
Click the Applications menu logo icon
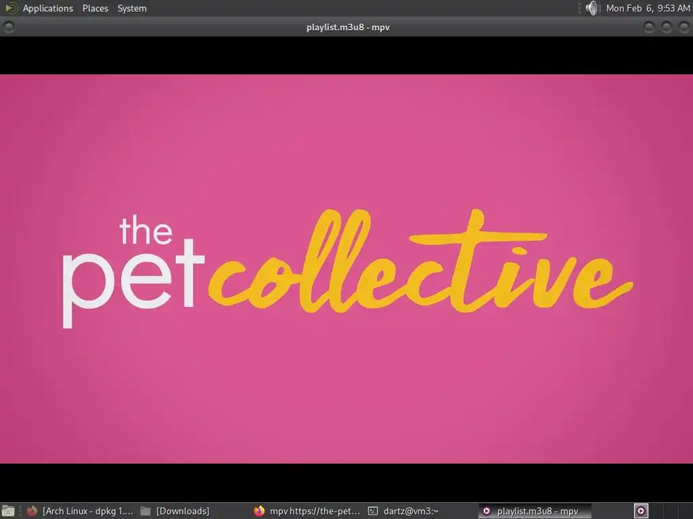pos(11,8)
